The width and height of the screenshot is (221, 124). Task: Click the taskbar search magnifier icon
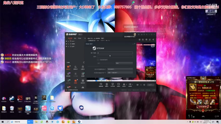pyautogui.click(x=8, y=122)
